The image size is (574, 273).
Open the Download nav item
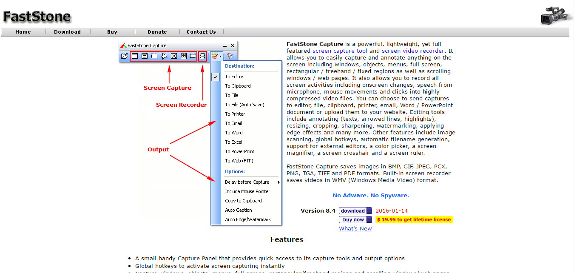coord(67,32)
